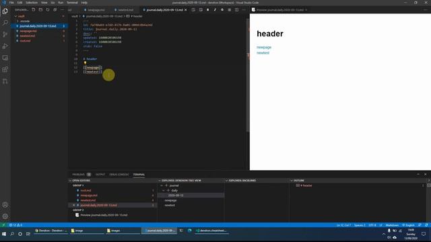Open Explorer view in activity bar
431x242 pixels.
5,11
